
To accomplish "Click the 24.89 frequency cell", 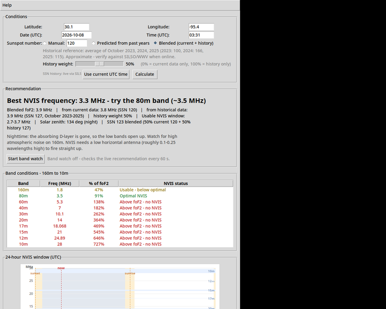I will point(60,238).
